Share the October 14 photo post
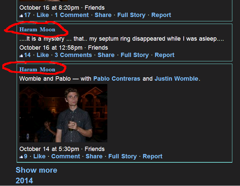This screenshot has width=240, height=186. pyautogui.click(x=94, y=156)
